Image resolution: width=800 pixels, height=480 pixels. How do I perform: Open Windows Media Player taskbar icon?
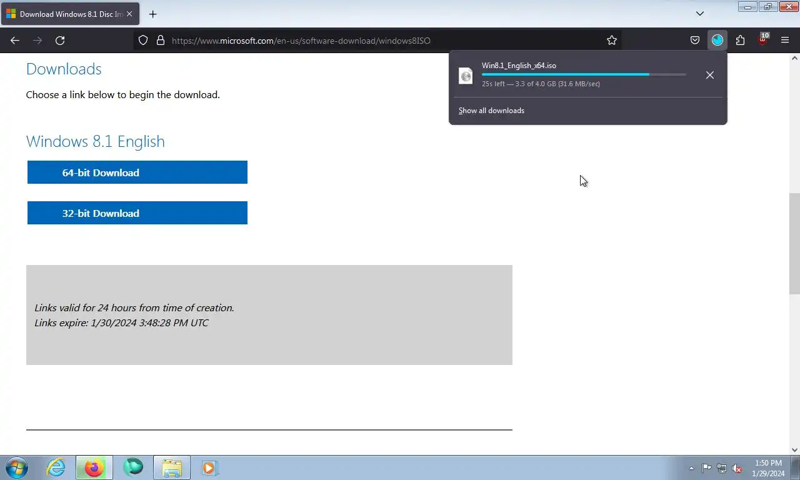point(210,467)
